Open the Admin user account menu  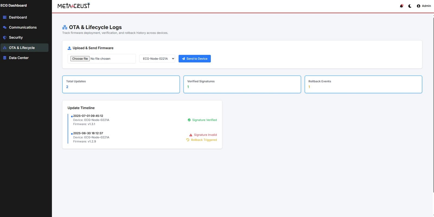coord(424,6)
